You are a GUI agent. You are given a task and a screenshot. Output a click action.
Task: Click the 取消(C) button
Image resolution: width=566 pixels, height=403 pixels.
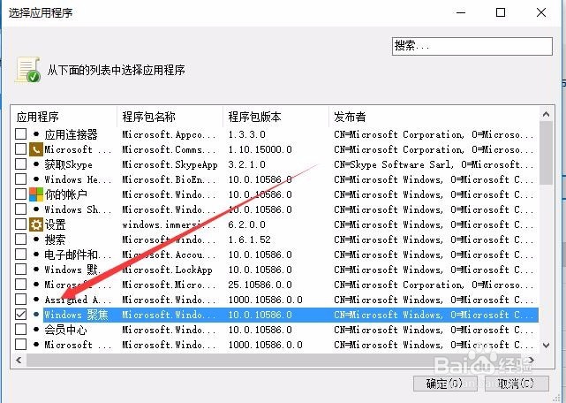[x=517, y=384]
